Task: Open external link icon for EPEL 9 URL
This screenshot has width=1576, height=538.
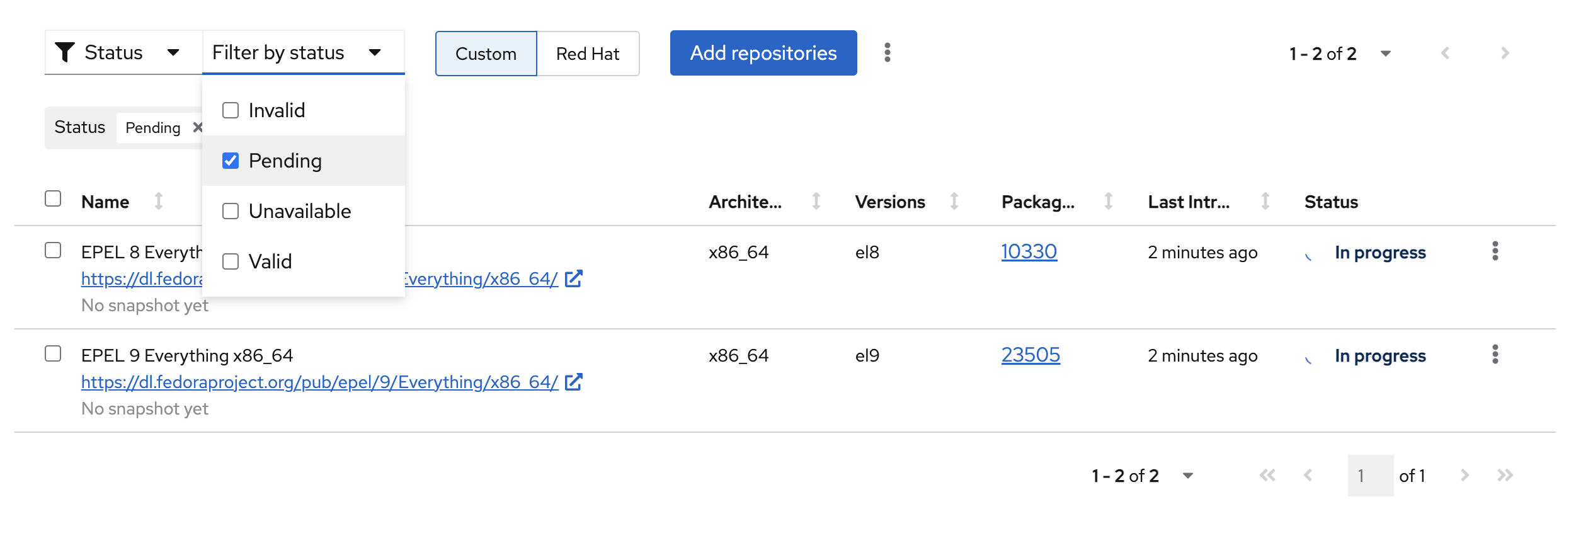Action: click(573, 382)
